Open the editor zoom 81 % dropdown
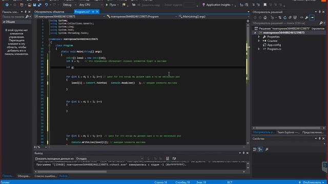328x184 pixels. [46, 147]
